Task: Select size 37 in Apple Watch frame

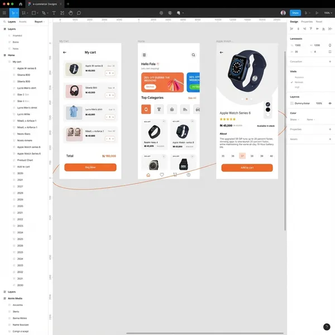Action: (242, 156)
